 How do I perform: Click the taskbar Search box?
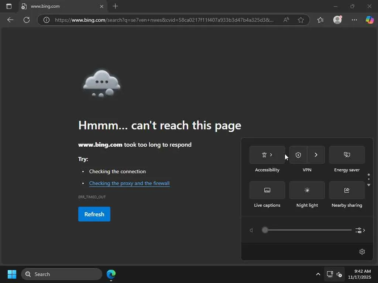tap(62, 274)
